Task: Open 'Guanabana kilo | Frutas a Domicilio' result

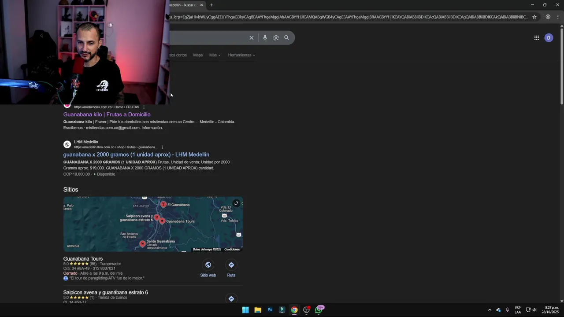Action: click(107, 114)
